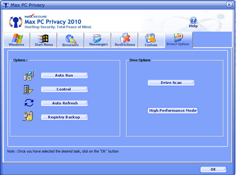Select the Custom tab label
Screen dimensions: 236x175
(x=151, y=45)
